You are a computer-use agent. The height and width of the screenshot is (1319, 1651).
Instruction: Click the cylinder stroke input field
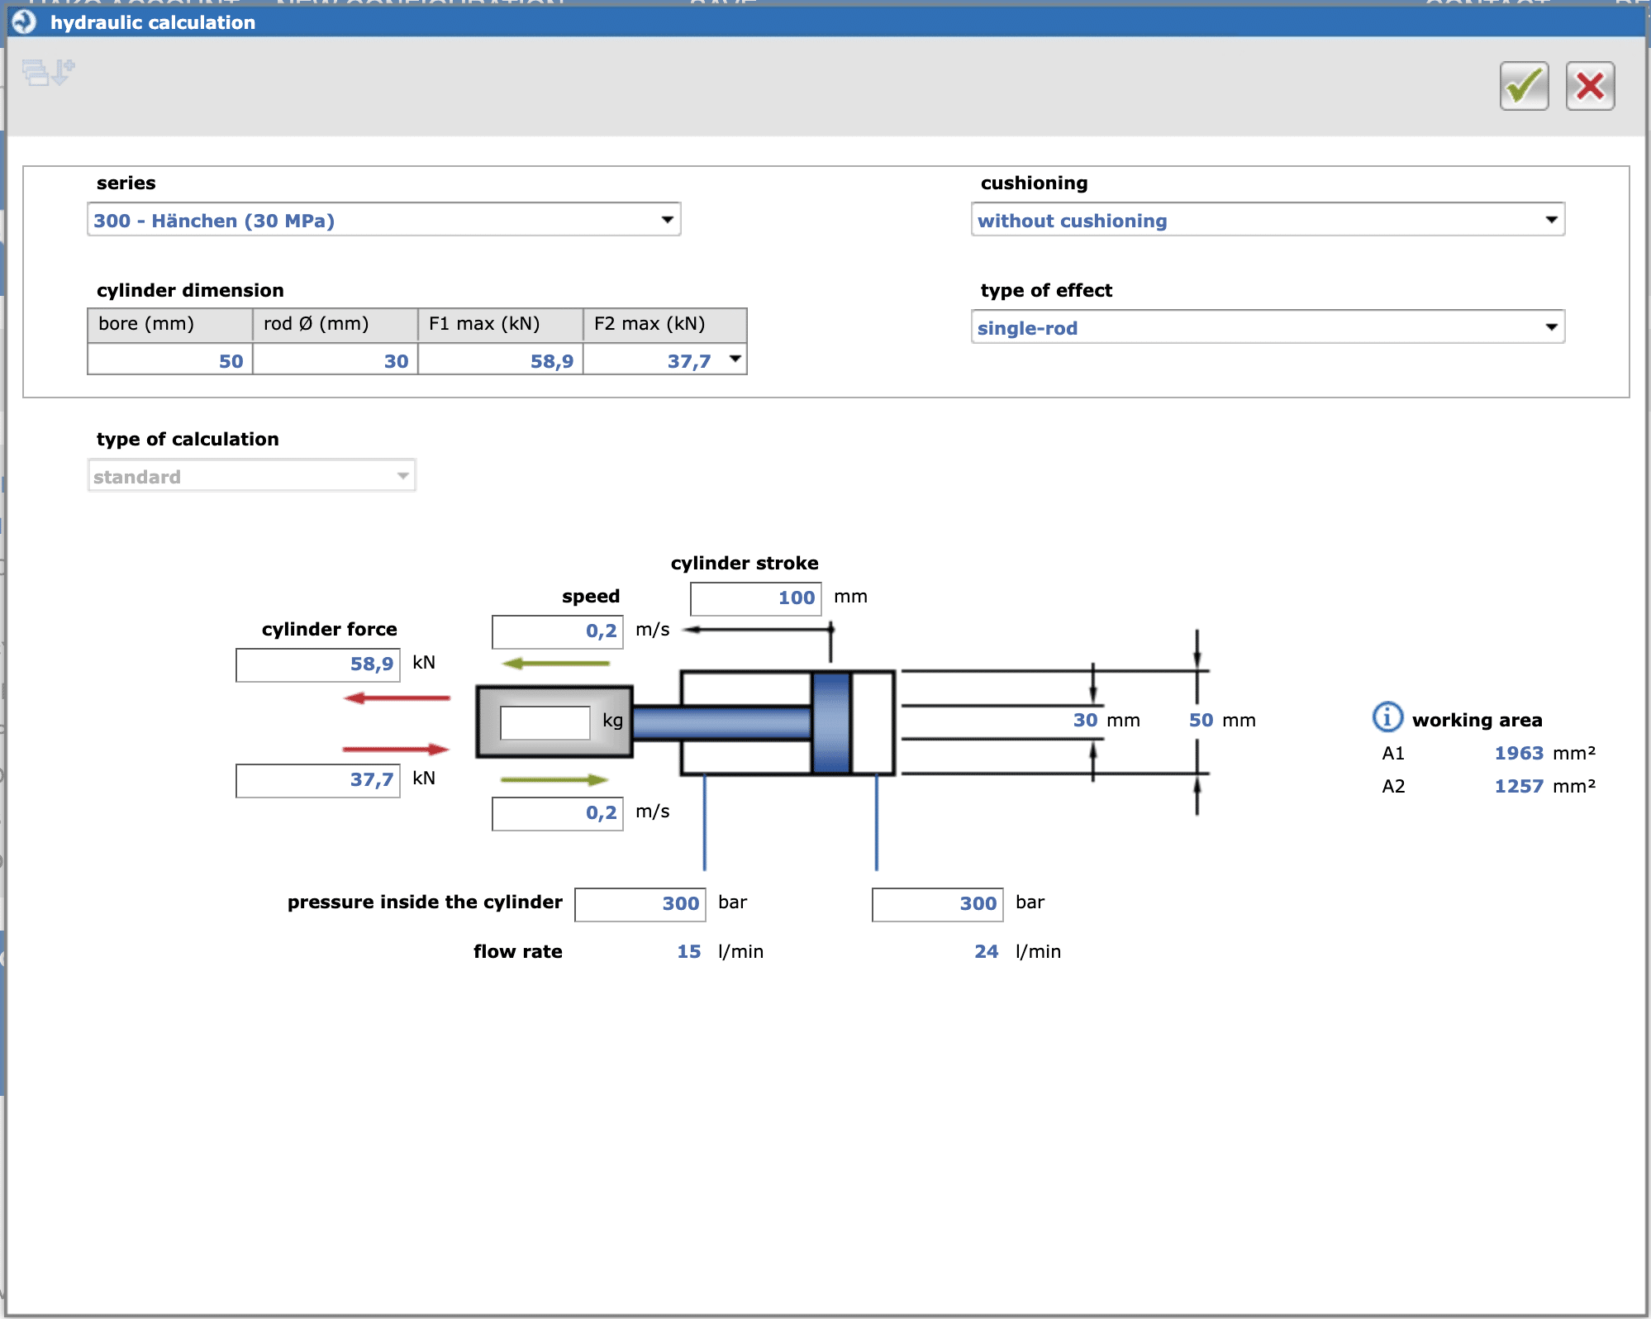755,598
